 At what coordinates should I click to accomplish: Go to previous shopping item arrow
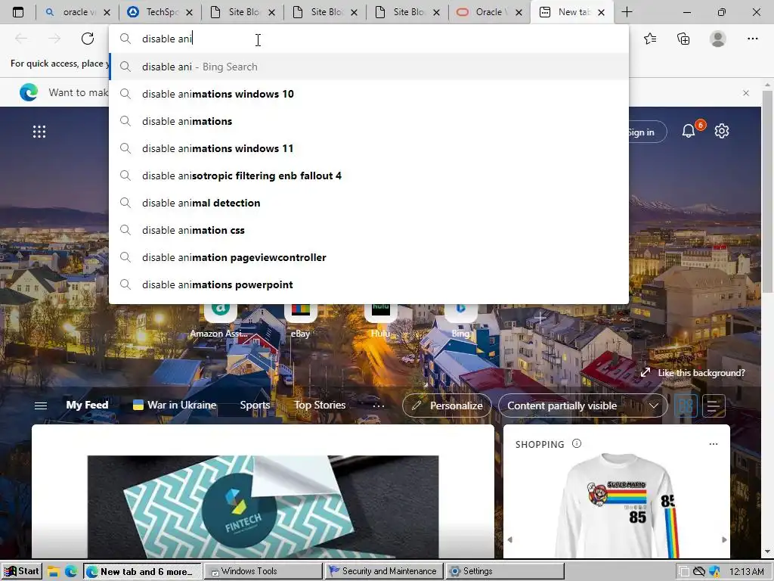click(510, 539)
